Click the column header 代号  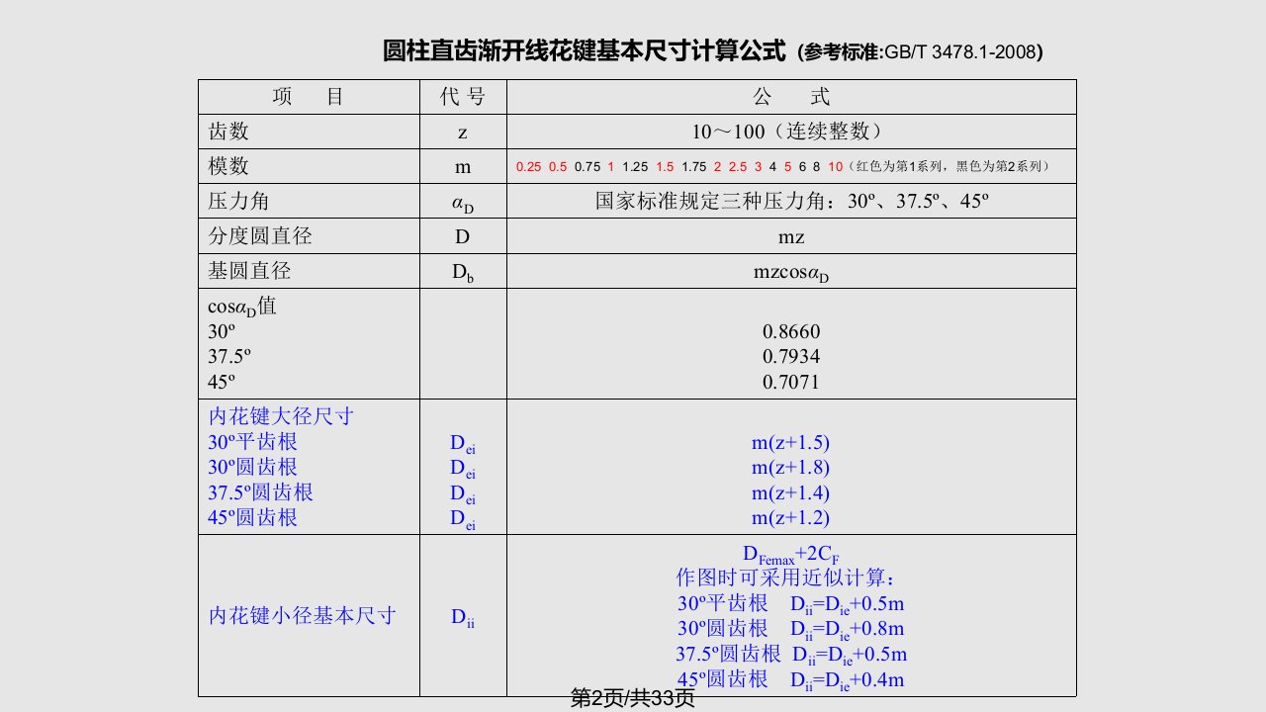point(463,97)
